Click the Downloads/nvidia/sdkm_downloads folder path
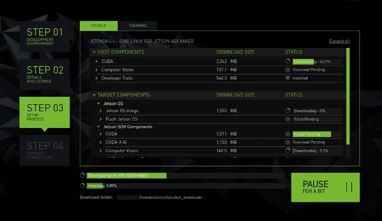 click(x=171, y=197)
